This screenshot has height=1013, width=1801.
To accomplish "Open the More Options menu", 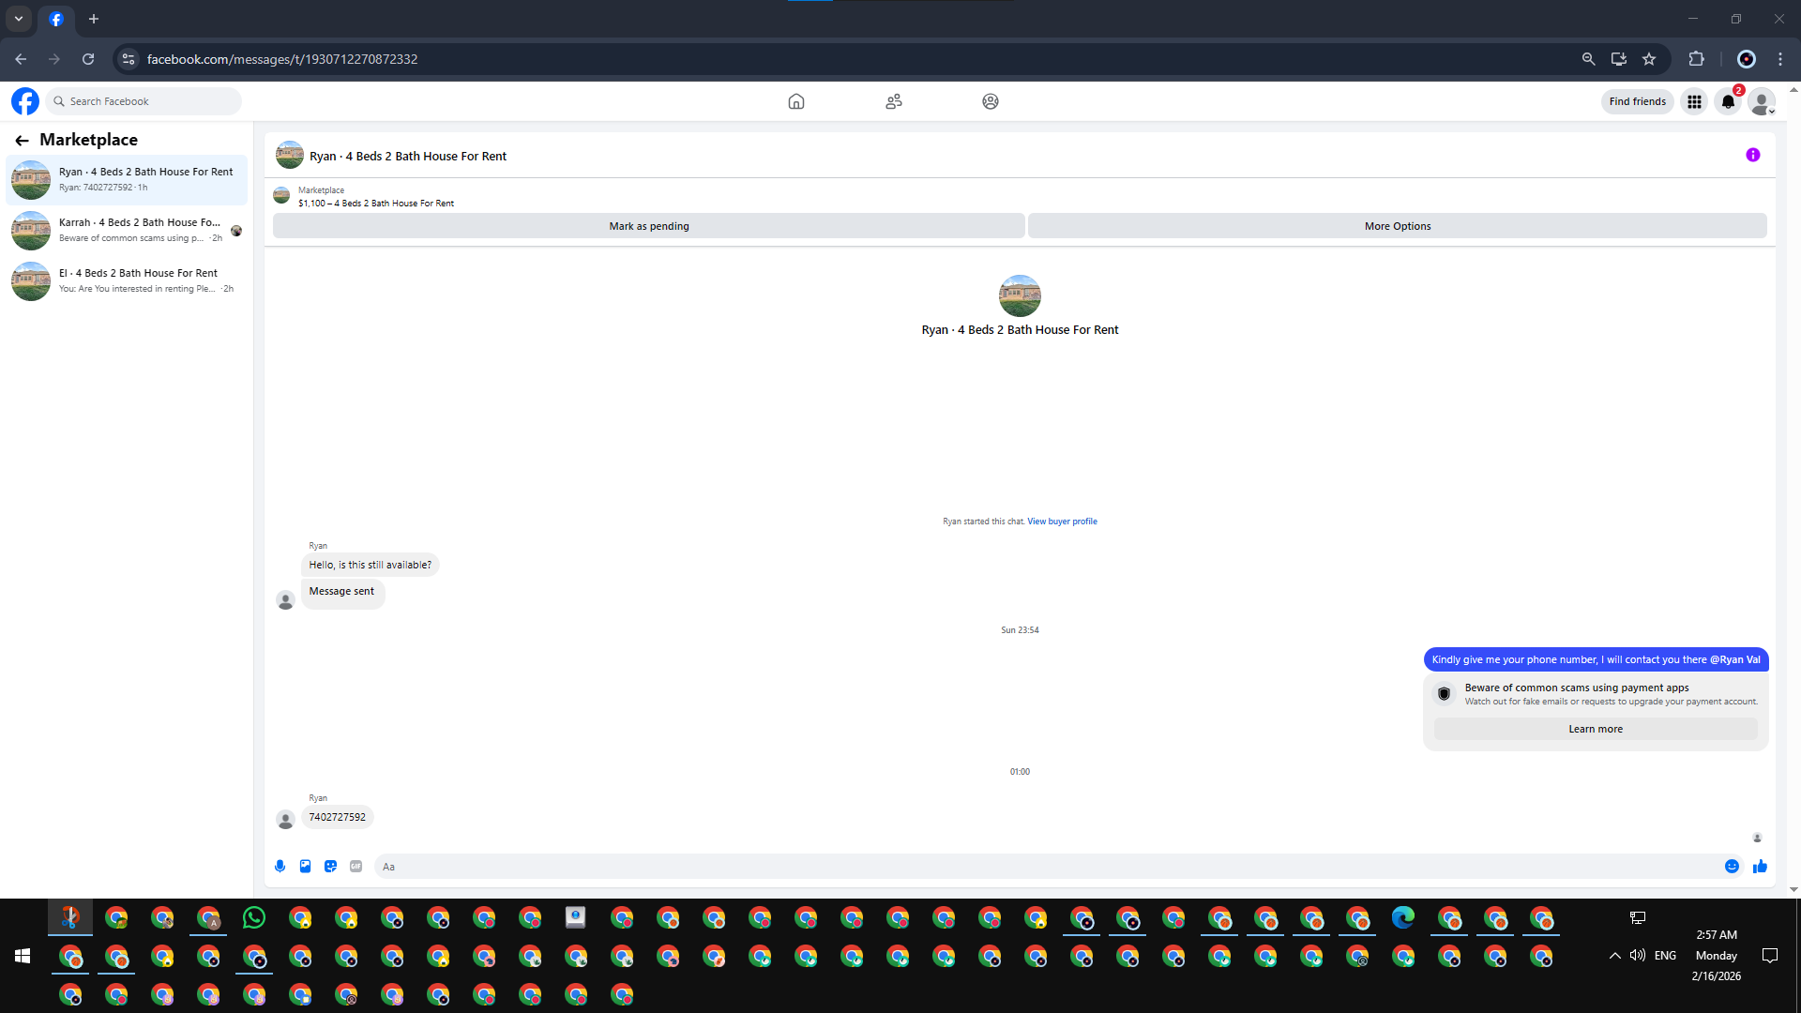I will click(1397, 226).
